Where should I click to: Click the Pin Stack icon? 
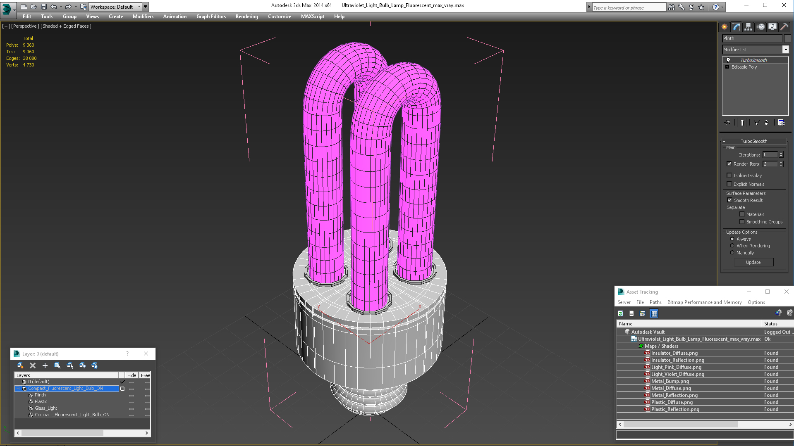pos(728,123)
